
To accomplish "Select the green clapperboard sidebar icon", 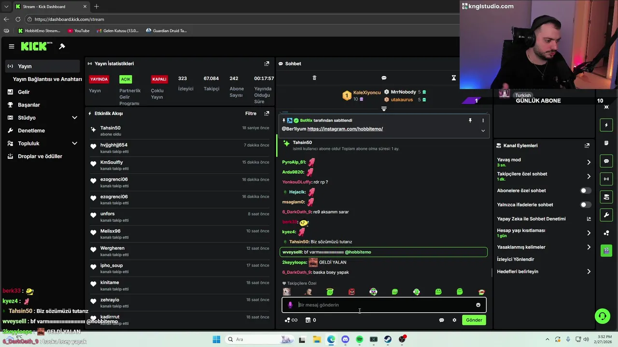I will tap(606, 251).
